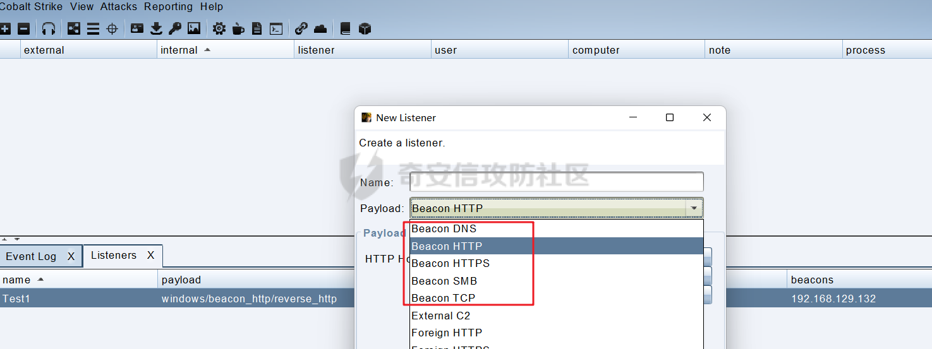Close the Event Log tab

coord(71,256)
